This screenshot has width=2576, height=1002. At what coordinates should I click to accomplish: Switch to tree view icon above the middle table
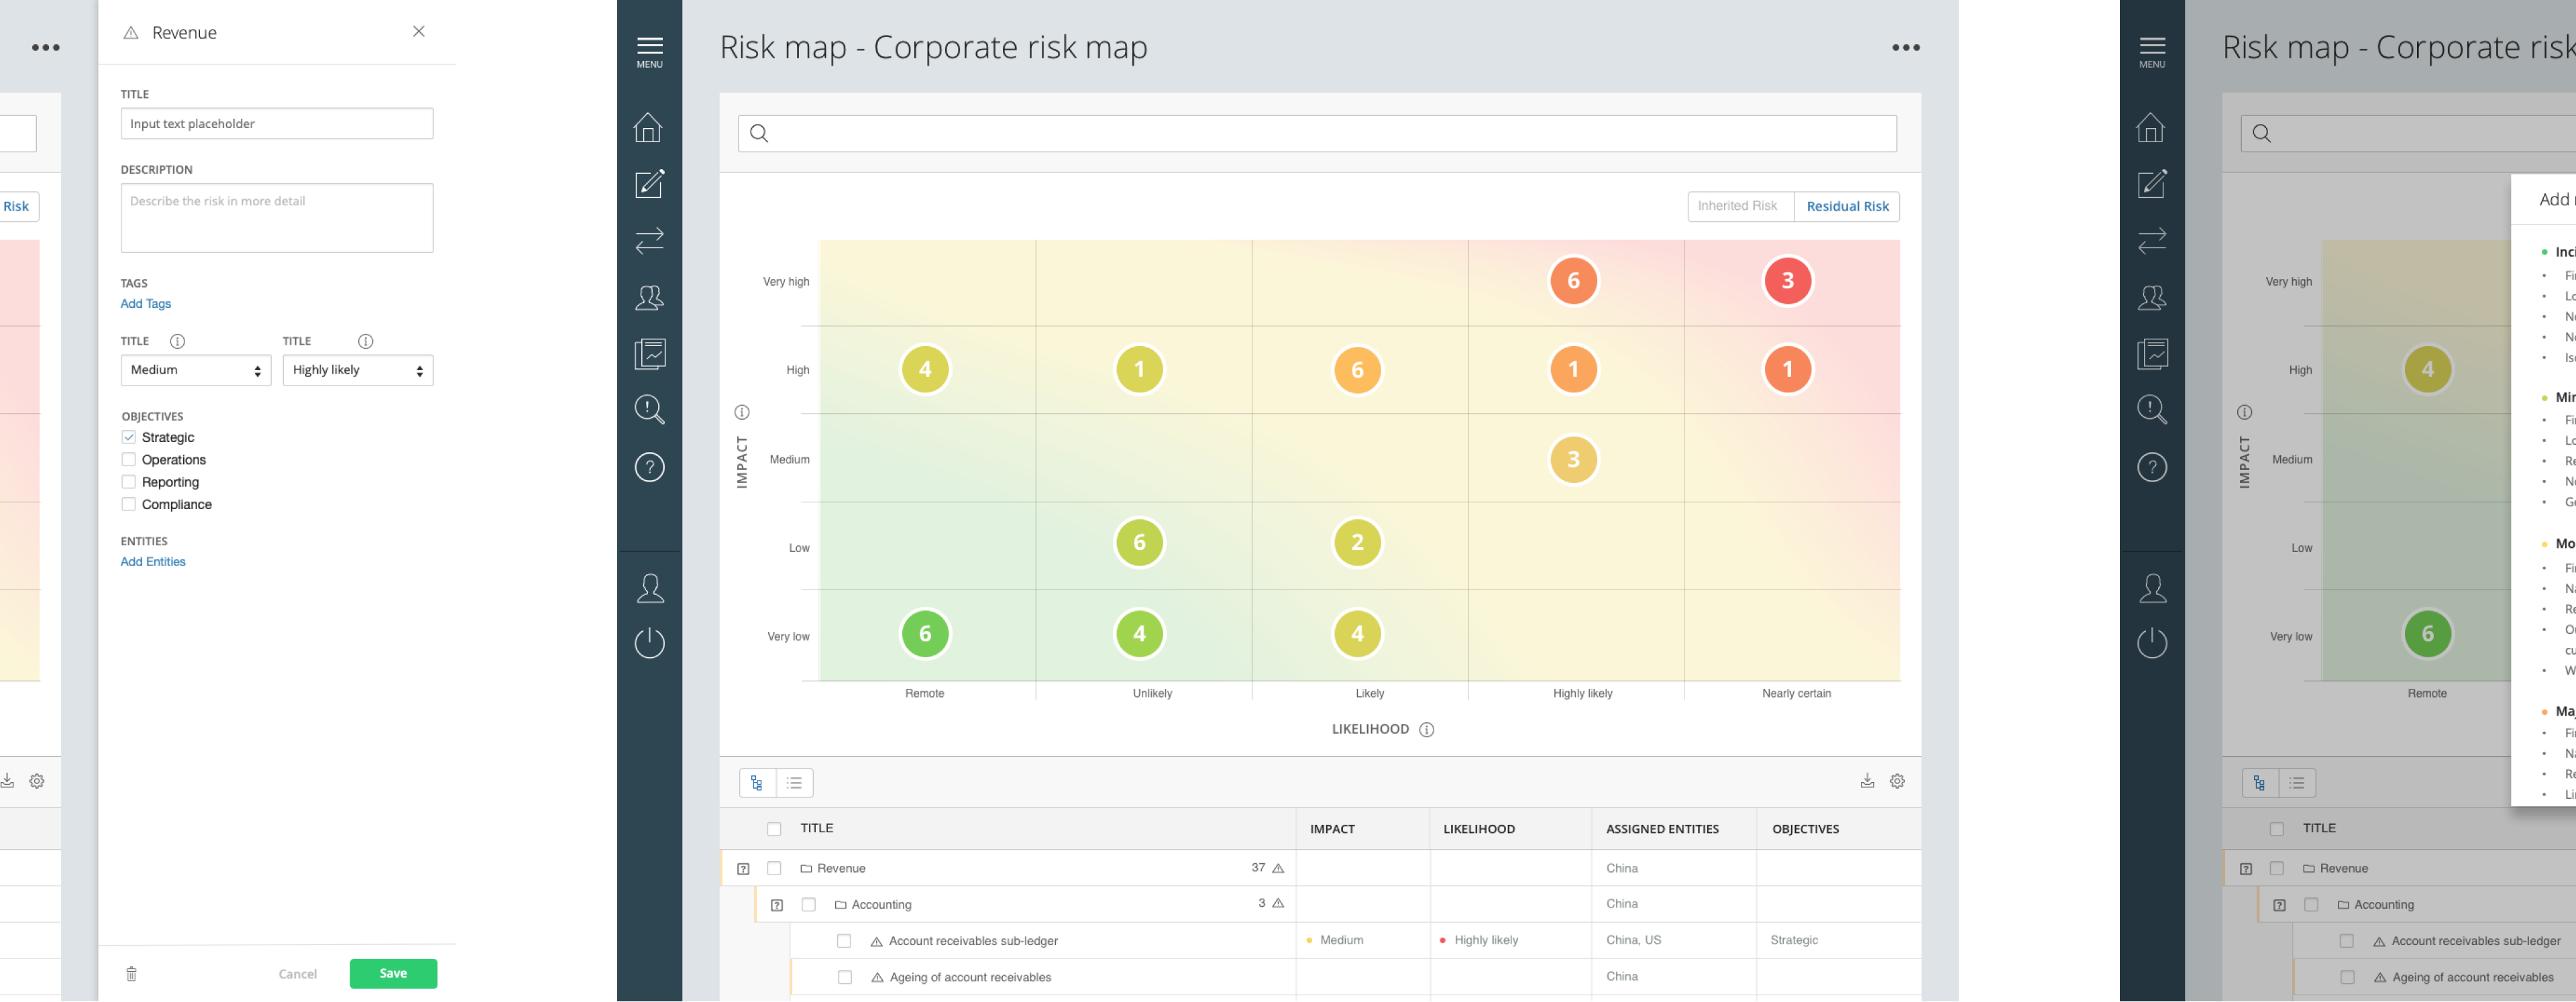[757, 783]
